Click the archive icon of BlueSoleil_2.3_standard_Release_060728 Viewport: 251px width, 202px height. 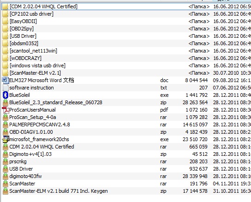coord(6,102)
